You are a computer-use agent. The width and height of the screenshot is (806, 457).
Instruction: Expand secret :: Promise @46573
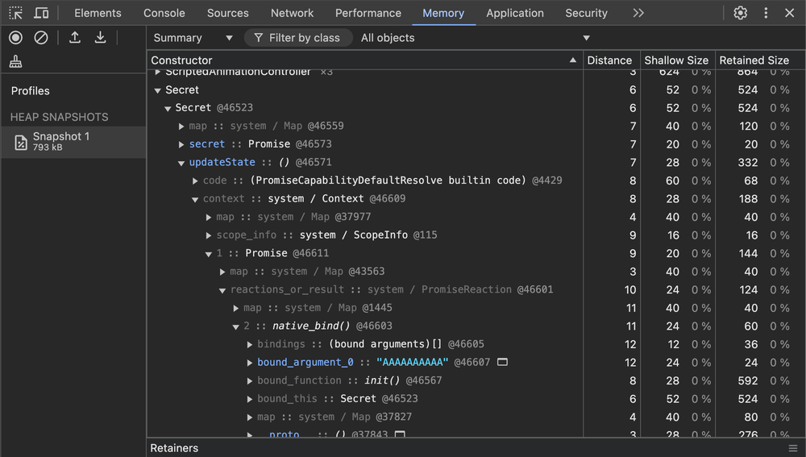(x=181, y=144)
